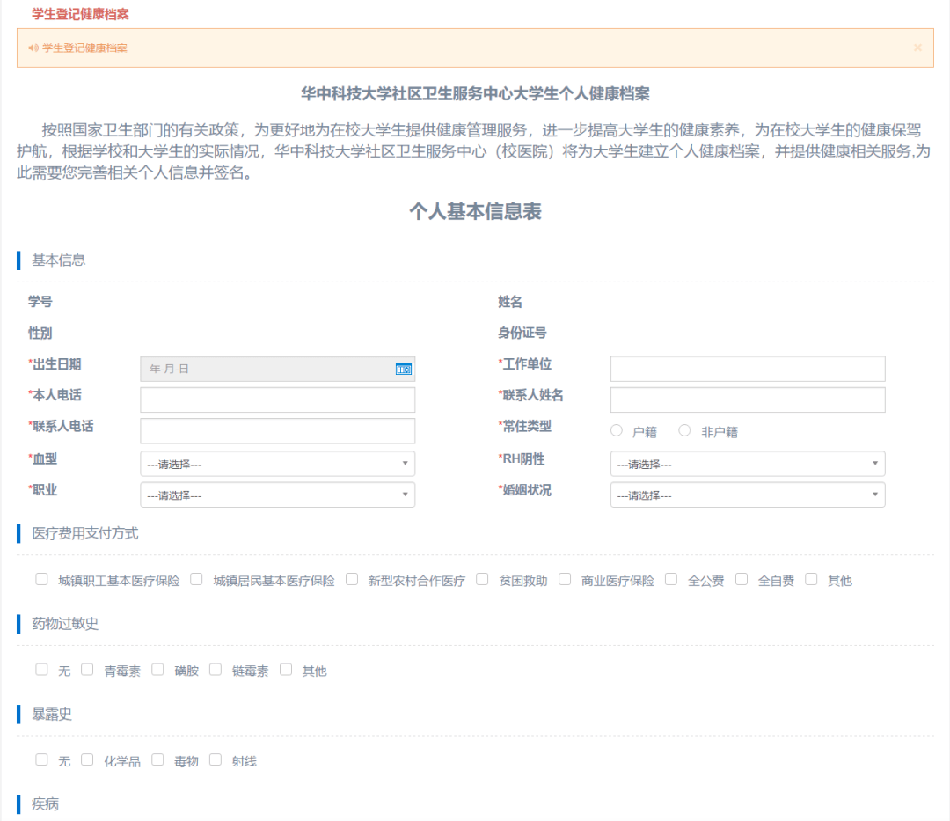Tick the 化学品 exposure checkbox
Image resolution: width=950 pixels, height=821 pixels.
(87, 759)
